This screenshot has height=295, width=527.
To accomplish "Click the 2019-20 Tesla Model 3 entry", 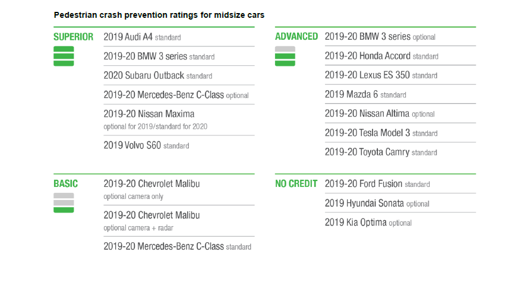I will tap(381, 133).
